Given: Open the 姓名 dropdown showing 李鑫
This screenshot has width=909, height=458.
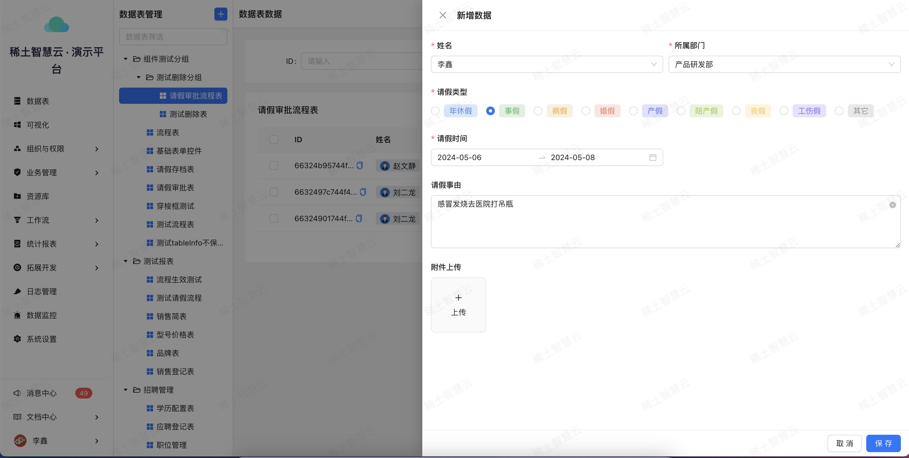Looking at the screenshot, I should click(x=546, y=64).
